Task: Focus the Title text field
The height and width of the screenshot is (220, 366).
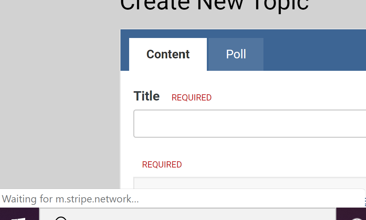Action: (249, 124)
